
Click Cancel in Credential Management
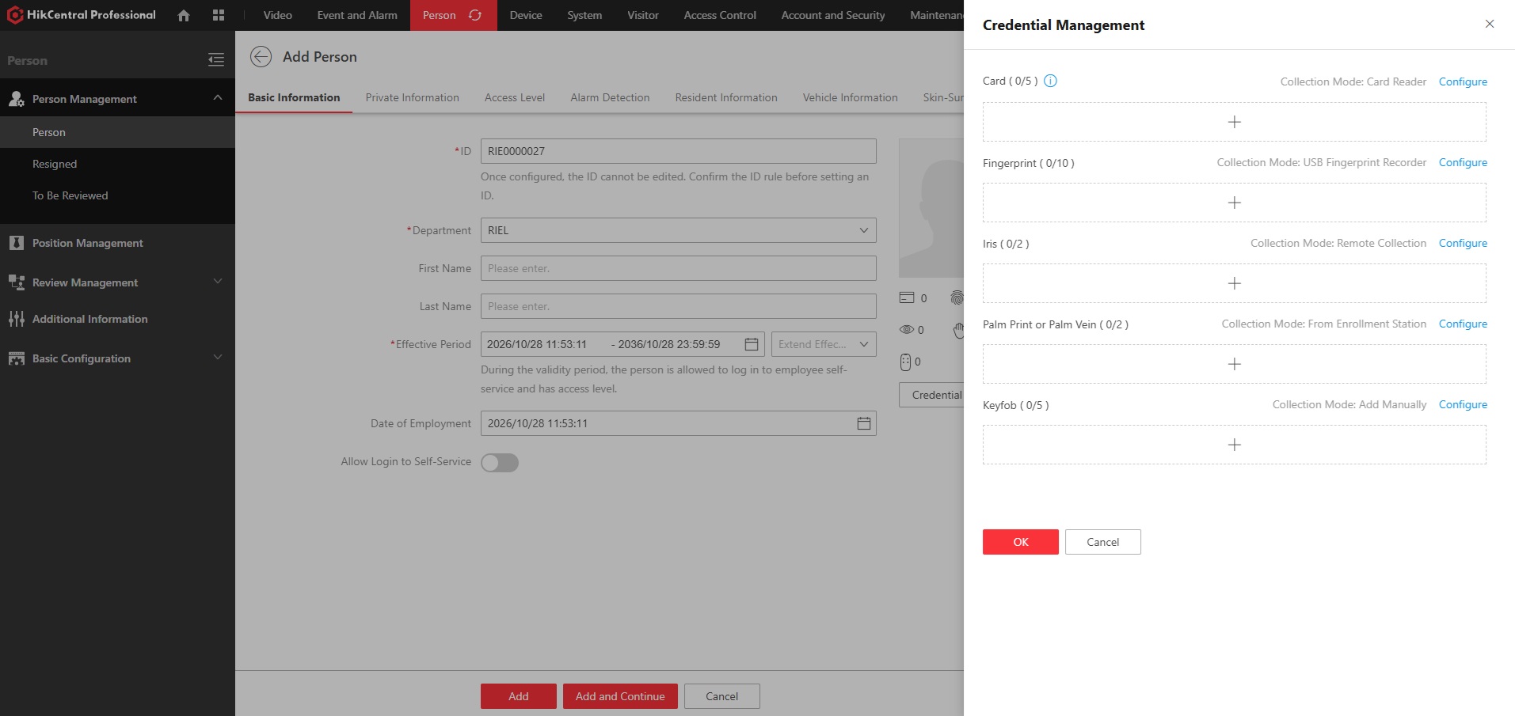pyautogui.click(x=1103, y=542)
